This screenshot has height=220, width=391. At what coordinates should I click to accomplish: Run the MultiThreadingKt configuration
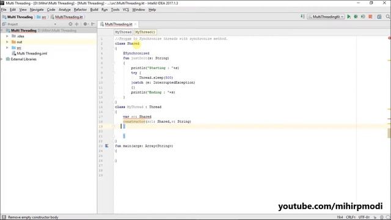[349, 16]
